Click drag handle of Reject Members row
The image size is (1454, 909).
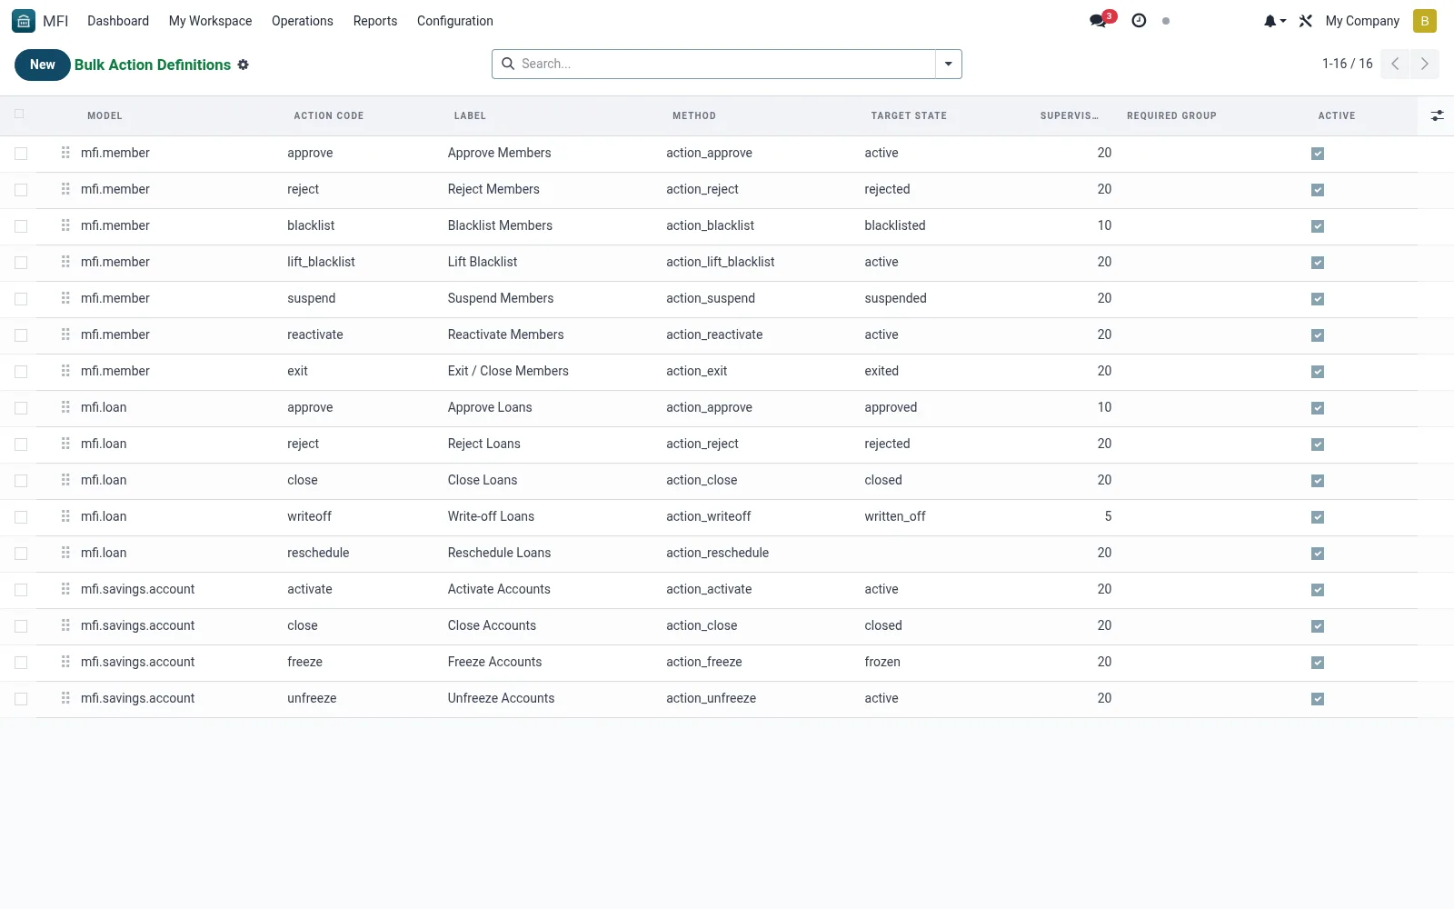pyautogui.click(x=65, y=189)
